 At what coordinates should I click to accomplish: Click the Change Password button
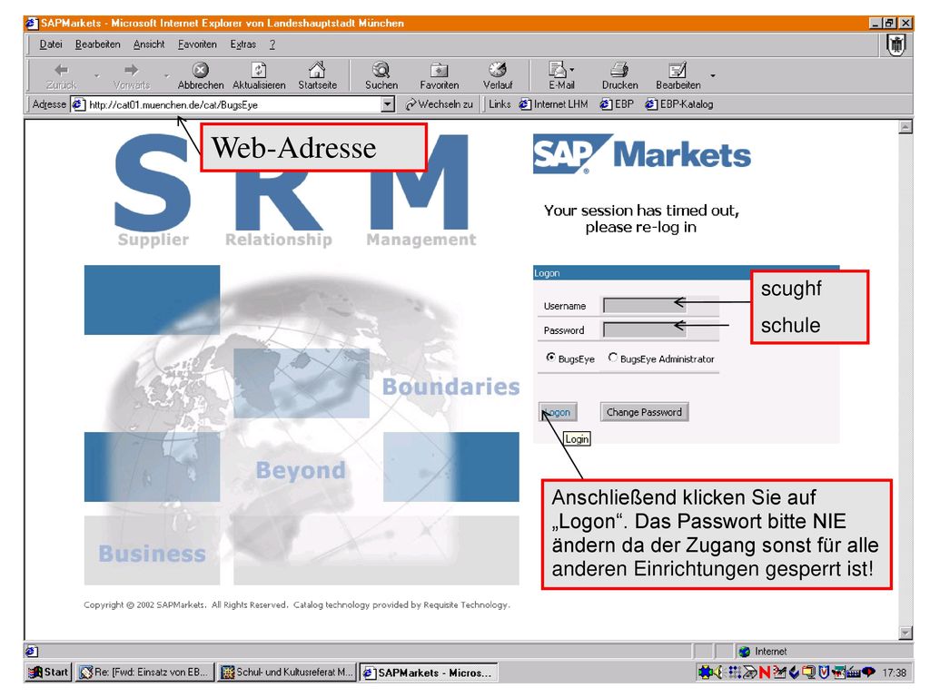pyautogui.click(x=644, y=412)
